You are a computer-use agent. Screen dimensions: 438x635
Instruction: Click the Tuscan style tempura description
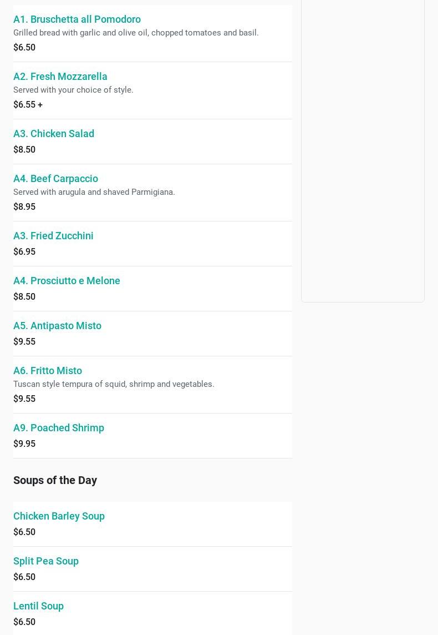[114, 384]
